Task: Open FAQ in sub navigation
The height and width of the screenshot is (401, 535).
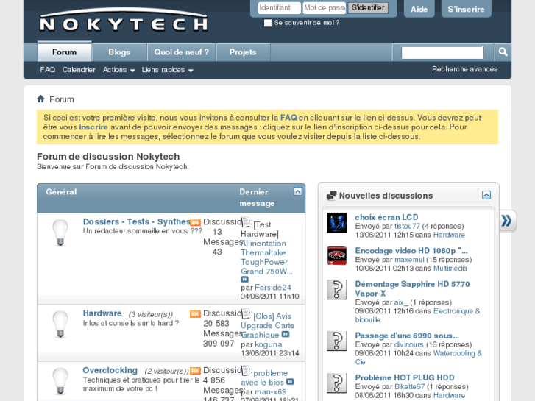Action: click(x=47, y=70)
